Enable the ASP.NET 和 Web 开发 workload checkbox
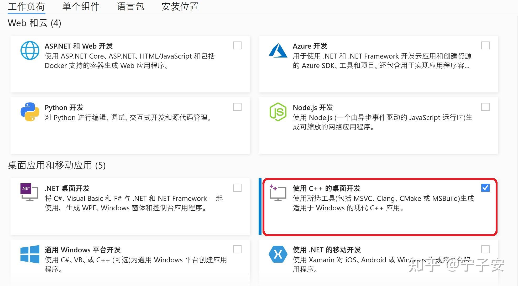Image resolution: width=518 pixels, height=286 pixels. click(237, 45)
